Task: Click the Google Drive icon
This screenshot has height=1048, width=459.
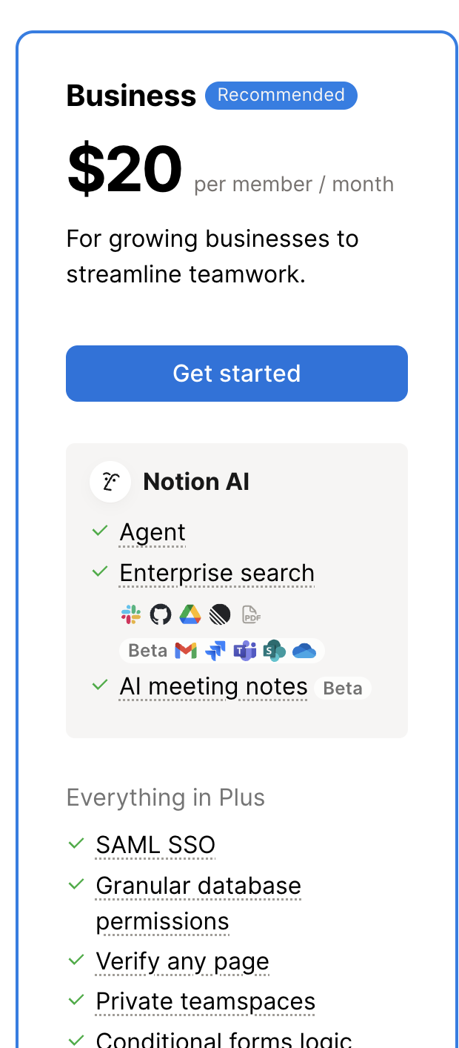Action: (190, 614)
